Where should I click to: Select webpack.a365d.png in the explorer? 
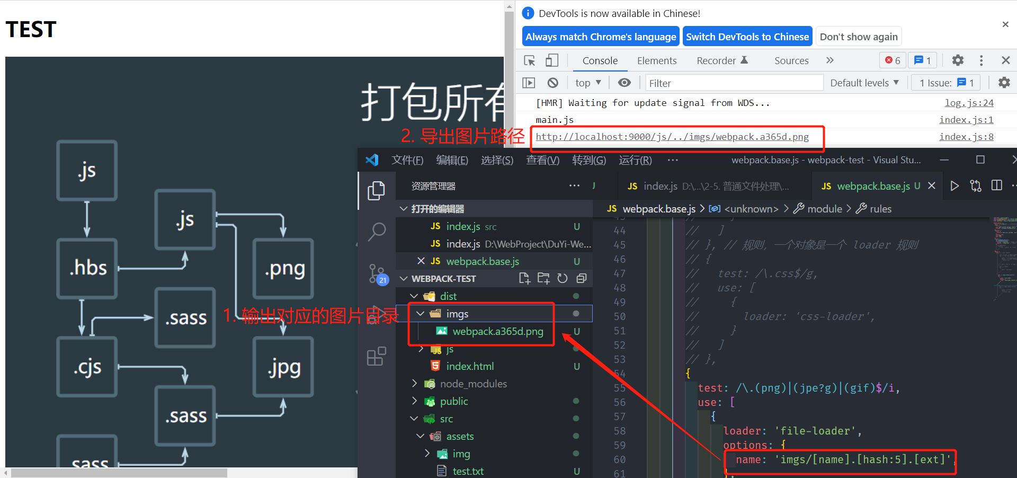pos(494,331)
